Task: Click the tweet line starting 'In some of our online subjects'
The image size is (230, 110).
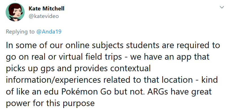Action: click(x=113, y=45)
